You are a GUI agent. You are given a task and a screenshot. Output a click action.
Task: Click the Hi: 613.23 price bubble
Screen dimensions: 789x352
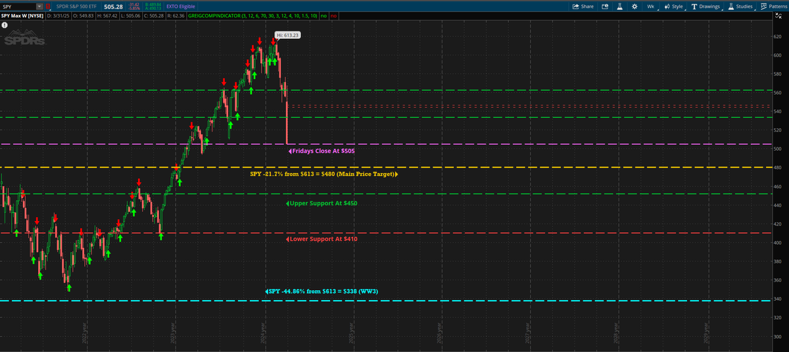point(287,35)
